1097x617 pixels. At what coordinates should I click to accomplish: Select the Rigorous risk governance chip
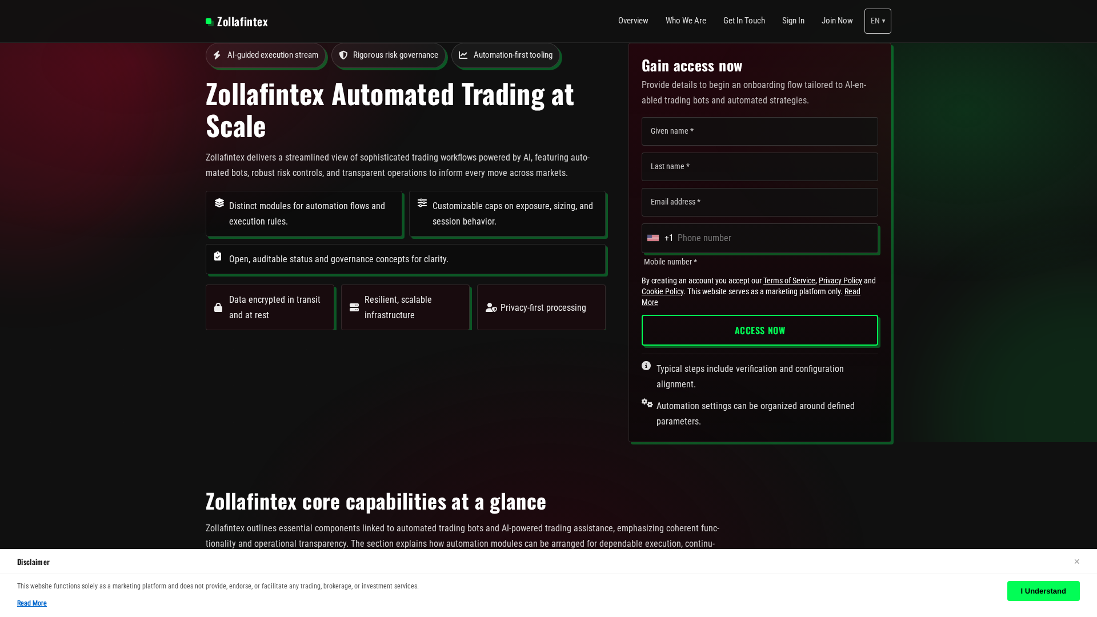(389, 55)
